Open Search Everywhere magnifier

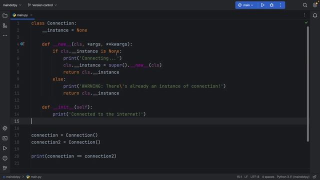click(x=305, y=5)
